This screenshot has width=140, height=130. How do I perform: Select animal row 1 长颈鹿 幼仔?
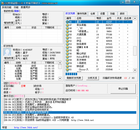31,66
